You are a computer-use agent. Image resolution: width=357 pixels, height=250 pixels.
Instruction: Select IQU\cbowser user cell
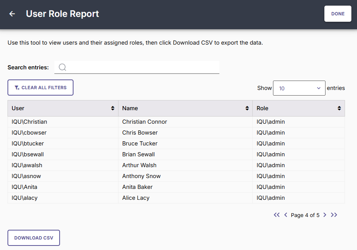[x=63, y=133]
